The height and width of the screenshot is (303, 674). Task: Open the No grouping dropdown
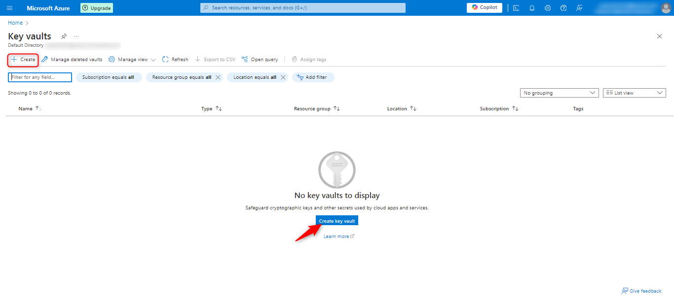coord(560,93)
